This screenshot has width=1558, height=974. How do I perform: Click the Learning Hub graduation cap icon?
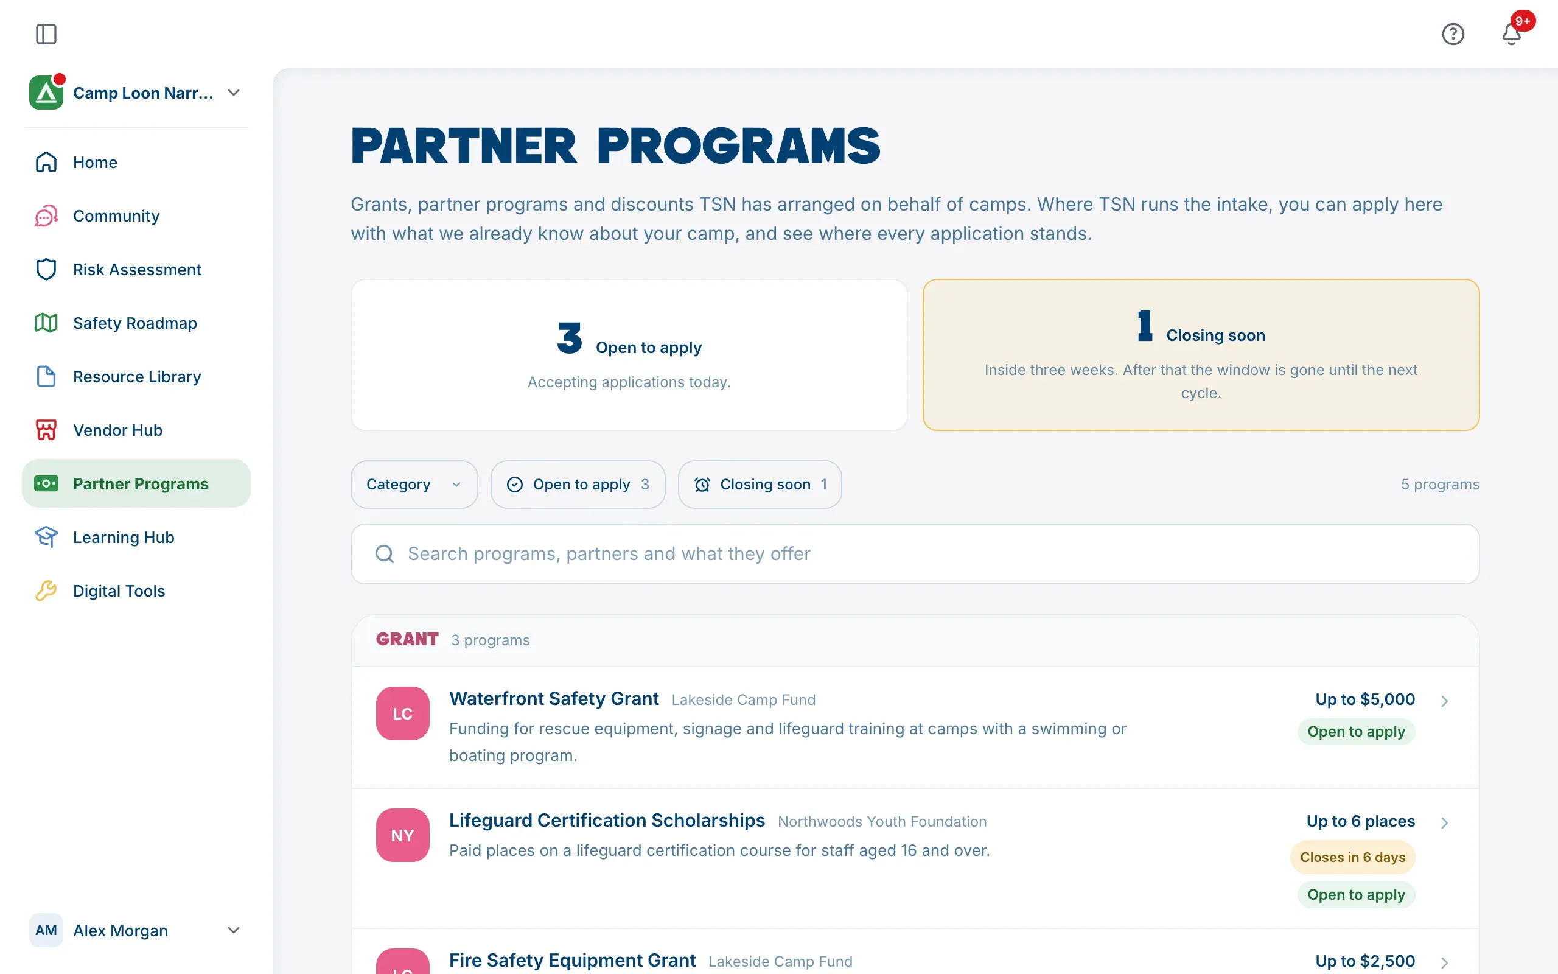click(x=46, y=536)
